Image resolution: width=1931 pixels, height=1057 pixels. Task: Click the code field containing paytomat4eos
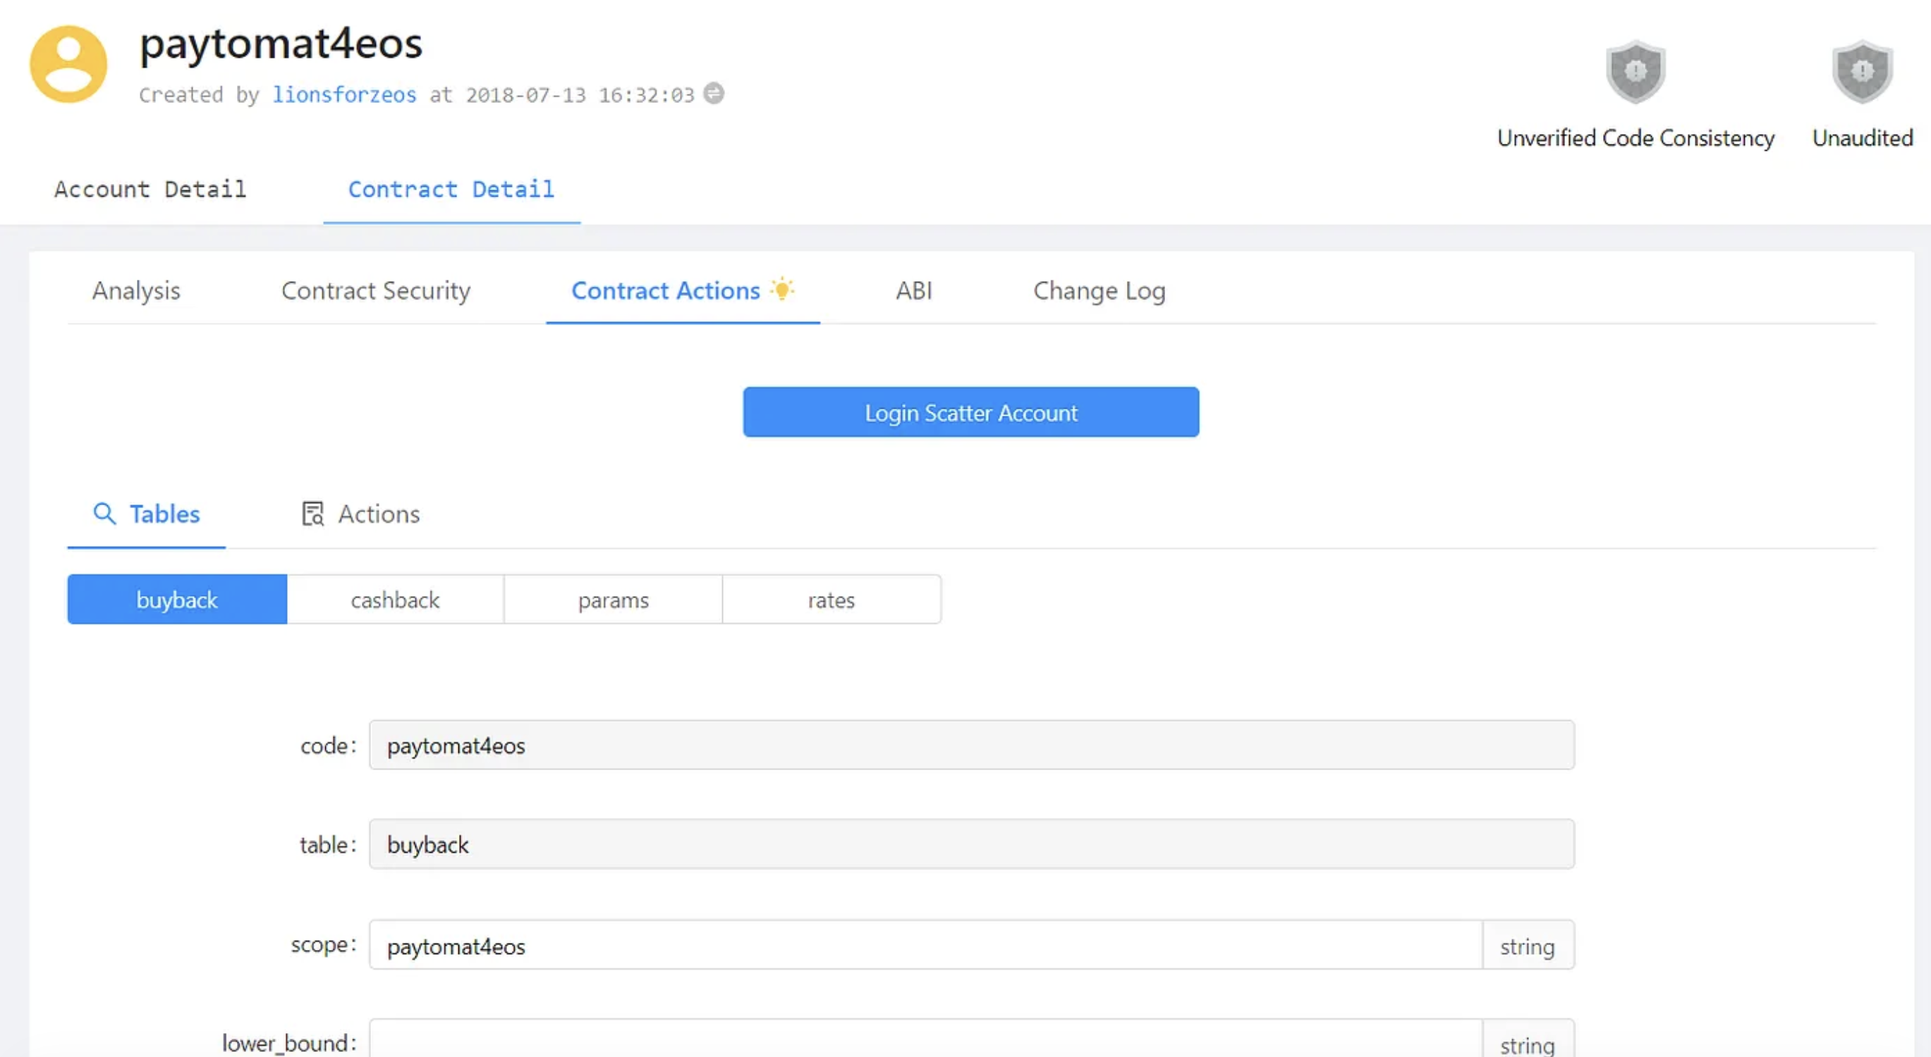pyautogui.click(x=972, y=746)
